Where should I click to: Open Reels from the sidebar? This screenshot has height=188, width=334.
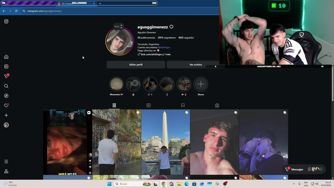tap(6, 67)
